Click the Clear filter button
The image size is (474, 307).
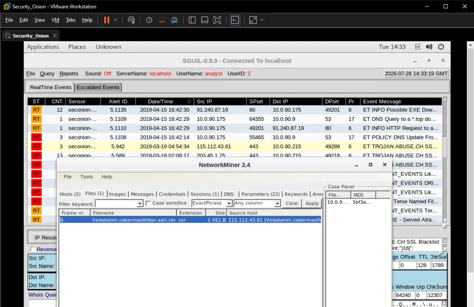point(292,203)
